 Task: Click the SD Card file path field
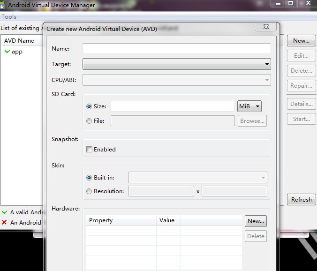tap(173, 121)
